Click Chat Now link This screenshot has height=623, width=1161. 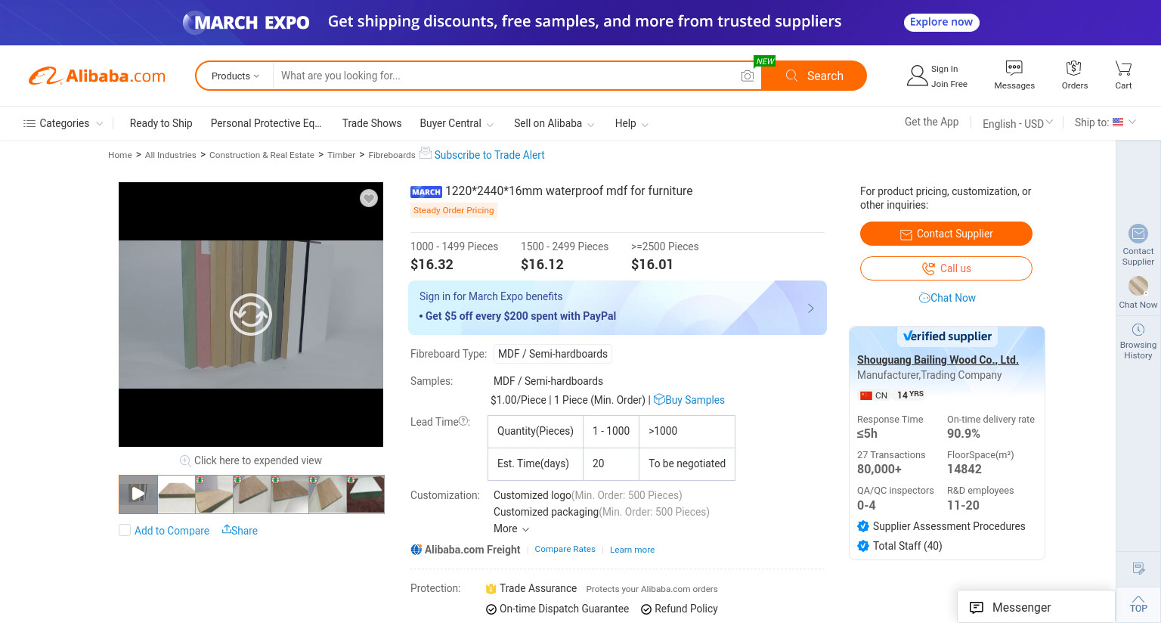[x=947, y=298]
